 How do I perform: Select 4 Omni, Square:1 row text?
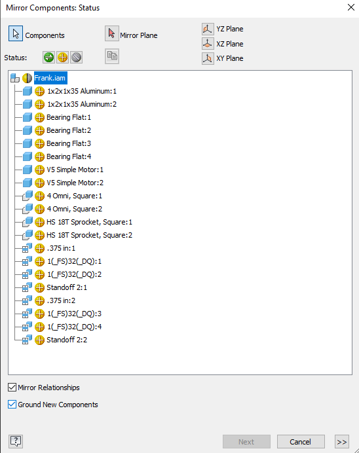[75, 196]
